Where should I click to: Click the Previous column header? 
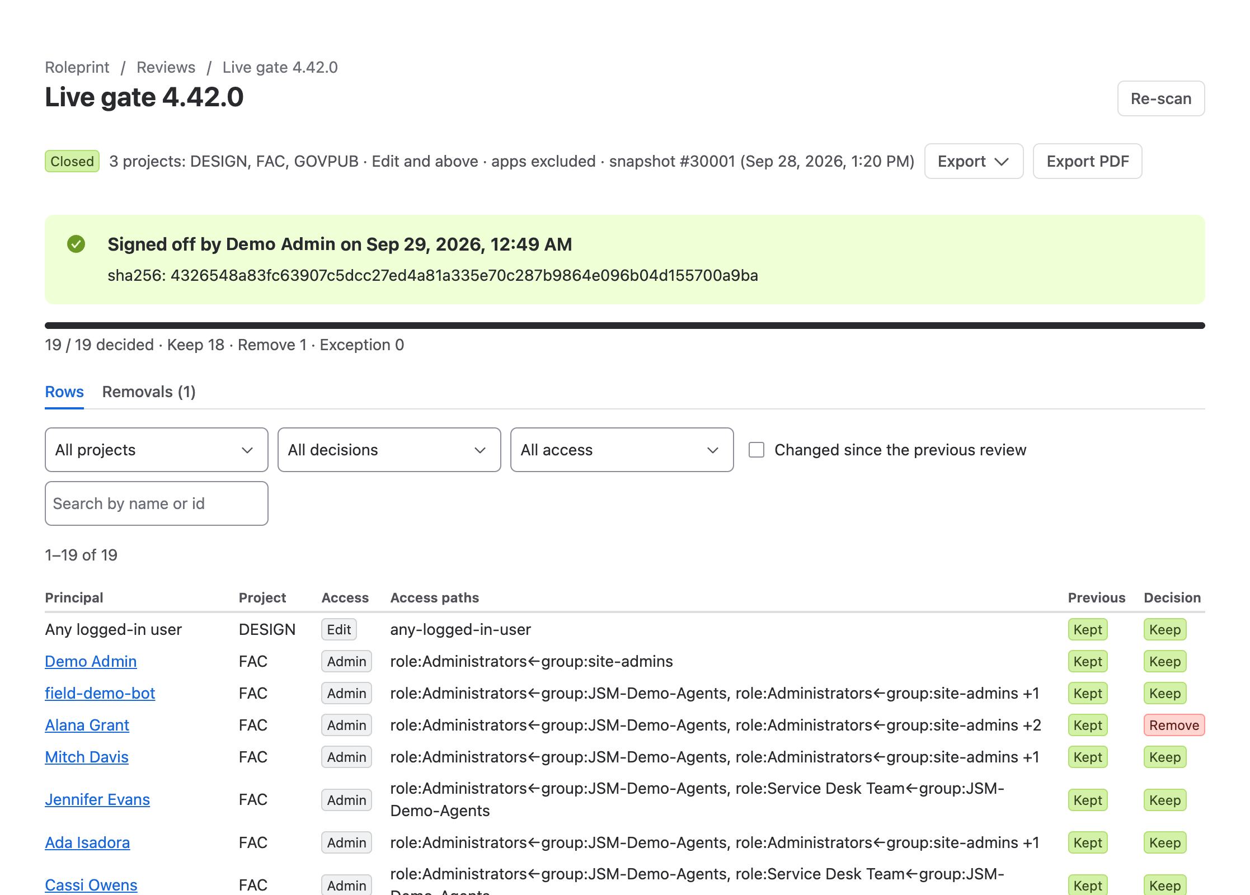click(x=1096, y=597)
